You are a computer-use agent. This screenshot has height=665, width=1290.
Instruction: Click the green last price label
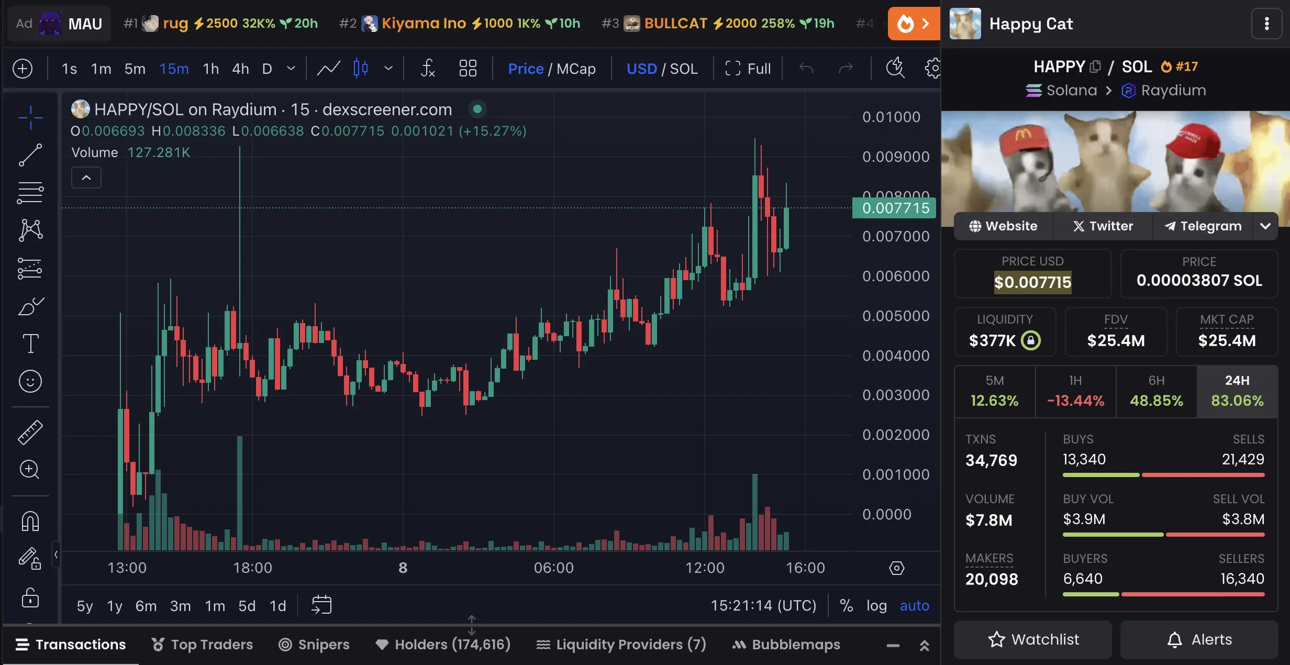[x=895, y=208]
